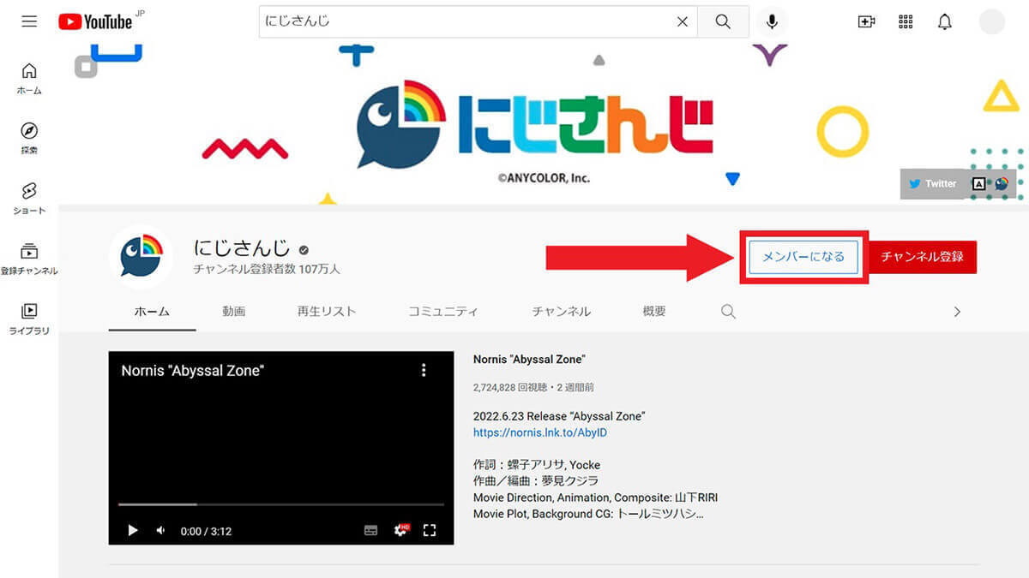Run search with magnifier button

(x=723, y=21)
